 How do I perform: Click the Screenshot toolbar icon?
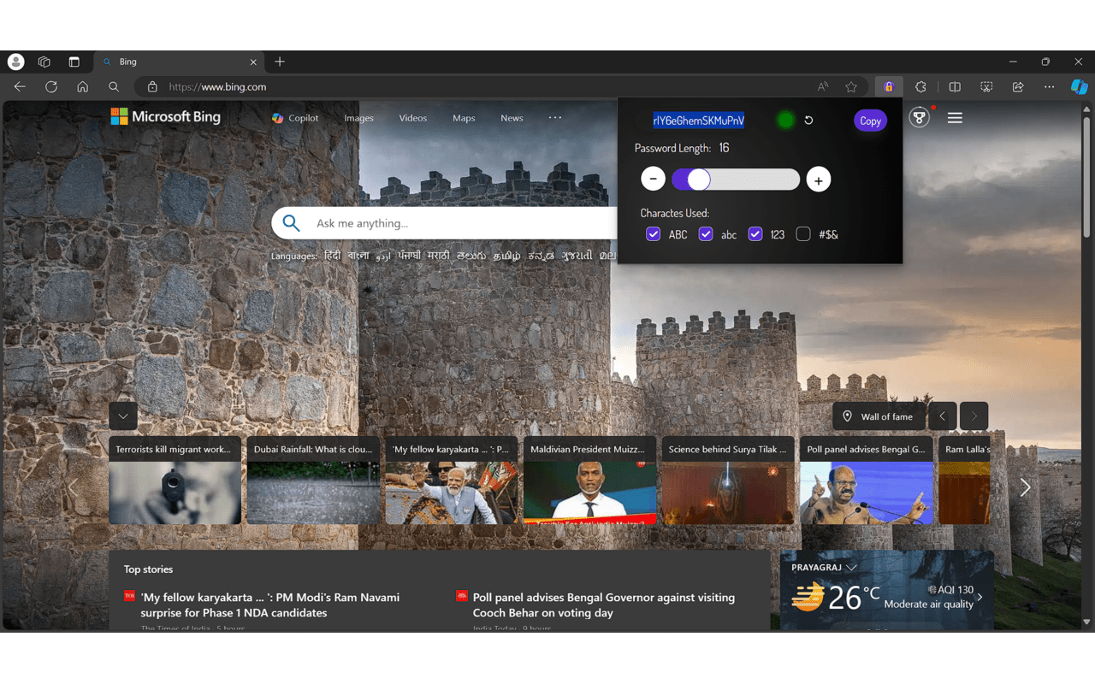click(986, 86)
